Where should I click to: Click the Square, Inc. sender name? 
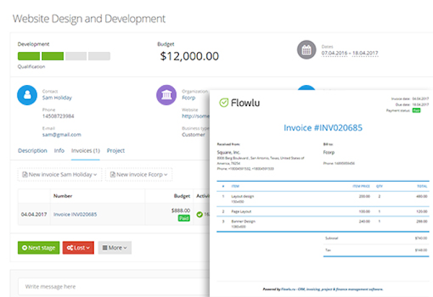click(x=229, y=152)
